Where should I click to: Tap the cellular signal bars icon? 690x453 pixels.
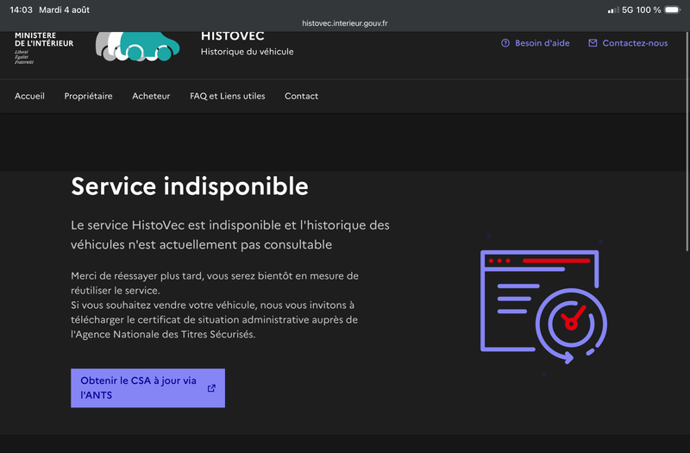pos(613,9)
